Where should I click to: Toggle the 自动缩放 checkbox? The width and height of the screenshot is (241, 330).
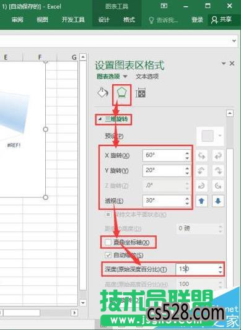coord(108,255)
